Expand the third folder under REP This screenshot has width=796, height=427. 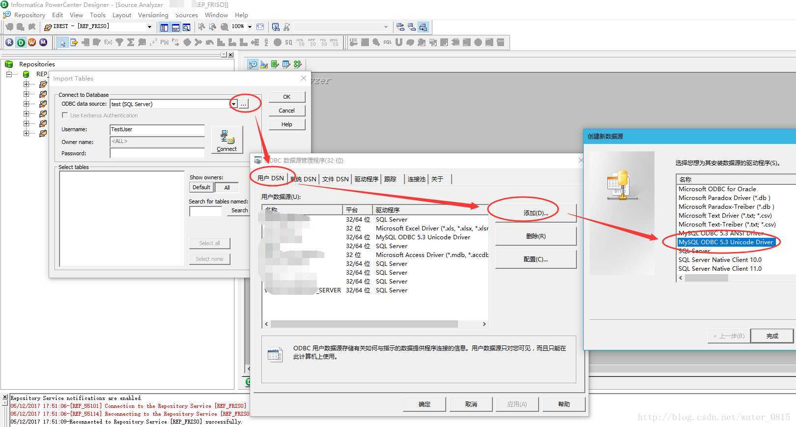pos(26,104)
